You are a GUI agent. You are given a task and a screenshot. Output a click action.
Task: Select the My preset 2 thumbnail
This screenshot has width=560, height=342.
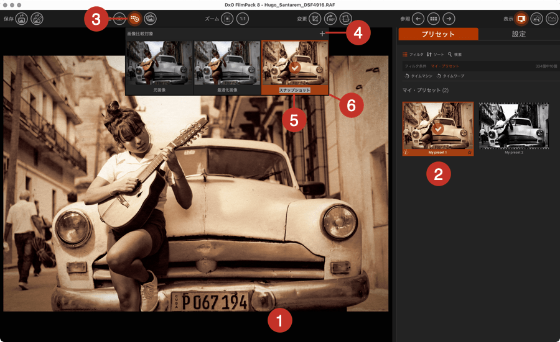pyautogui.click(x=514, y=127)
